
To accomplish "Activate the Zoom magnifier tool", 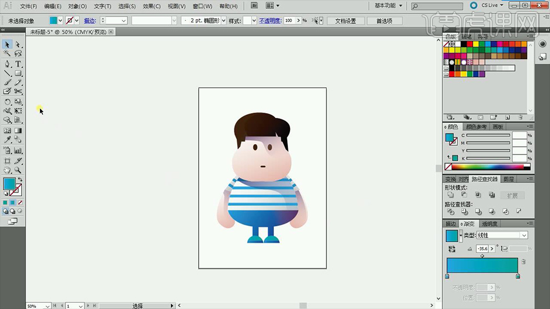I will point(18,170).
